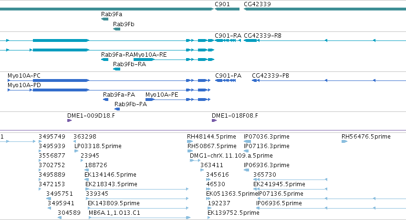Click the Rab9Fb-PA protein label

click(131, 104)
